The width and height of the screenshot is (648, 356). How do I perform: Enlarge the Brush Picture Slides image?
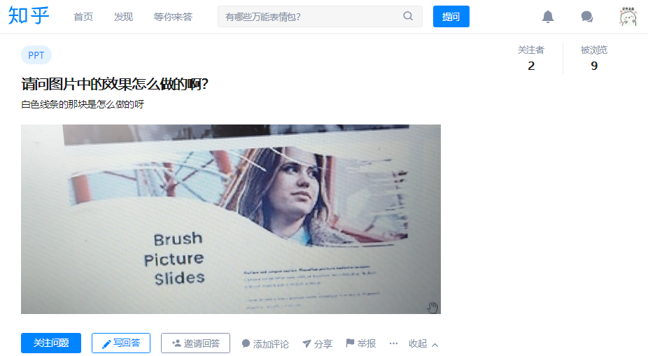click(x=231, y=219)
